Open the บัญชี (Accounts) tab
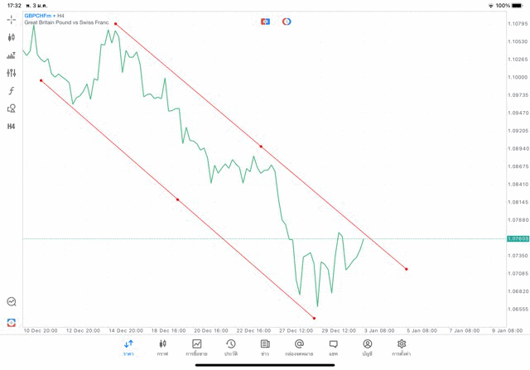This screenshot has height=370, width=530. tap(367, 347)
